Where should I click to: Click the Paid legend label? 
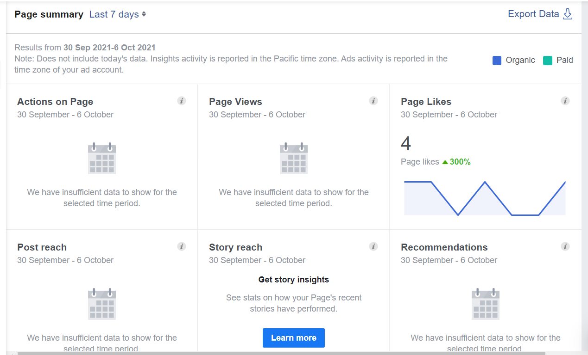point(565,60)
